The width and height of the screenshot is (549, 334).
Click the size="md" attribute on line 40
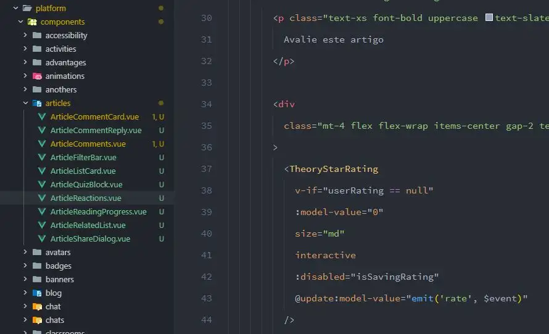click(320, 234)
